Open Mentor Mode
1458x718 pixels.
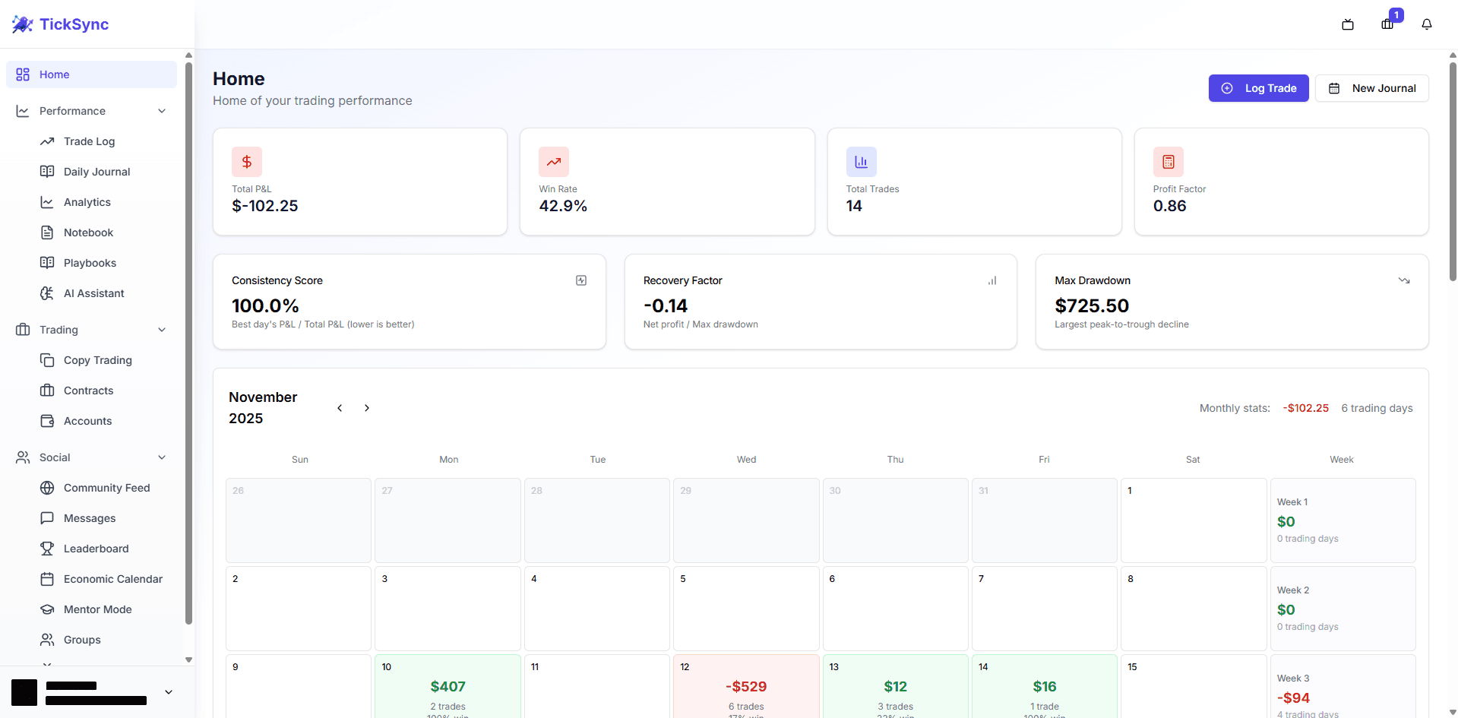[x=96, y=609]
